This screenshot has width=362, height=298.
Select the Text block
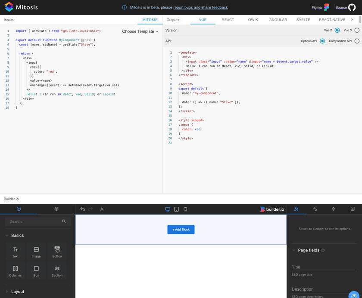pyautogui.click(x=16, y=252)
